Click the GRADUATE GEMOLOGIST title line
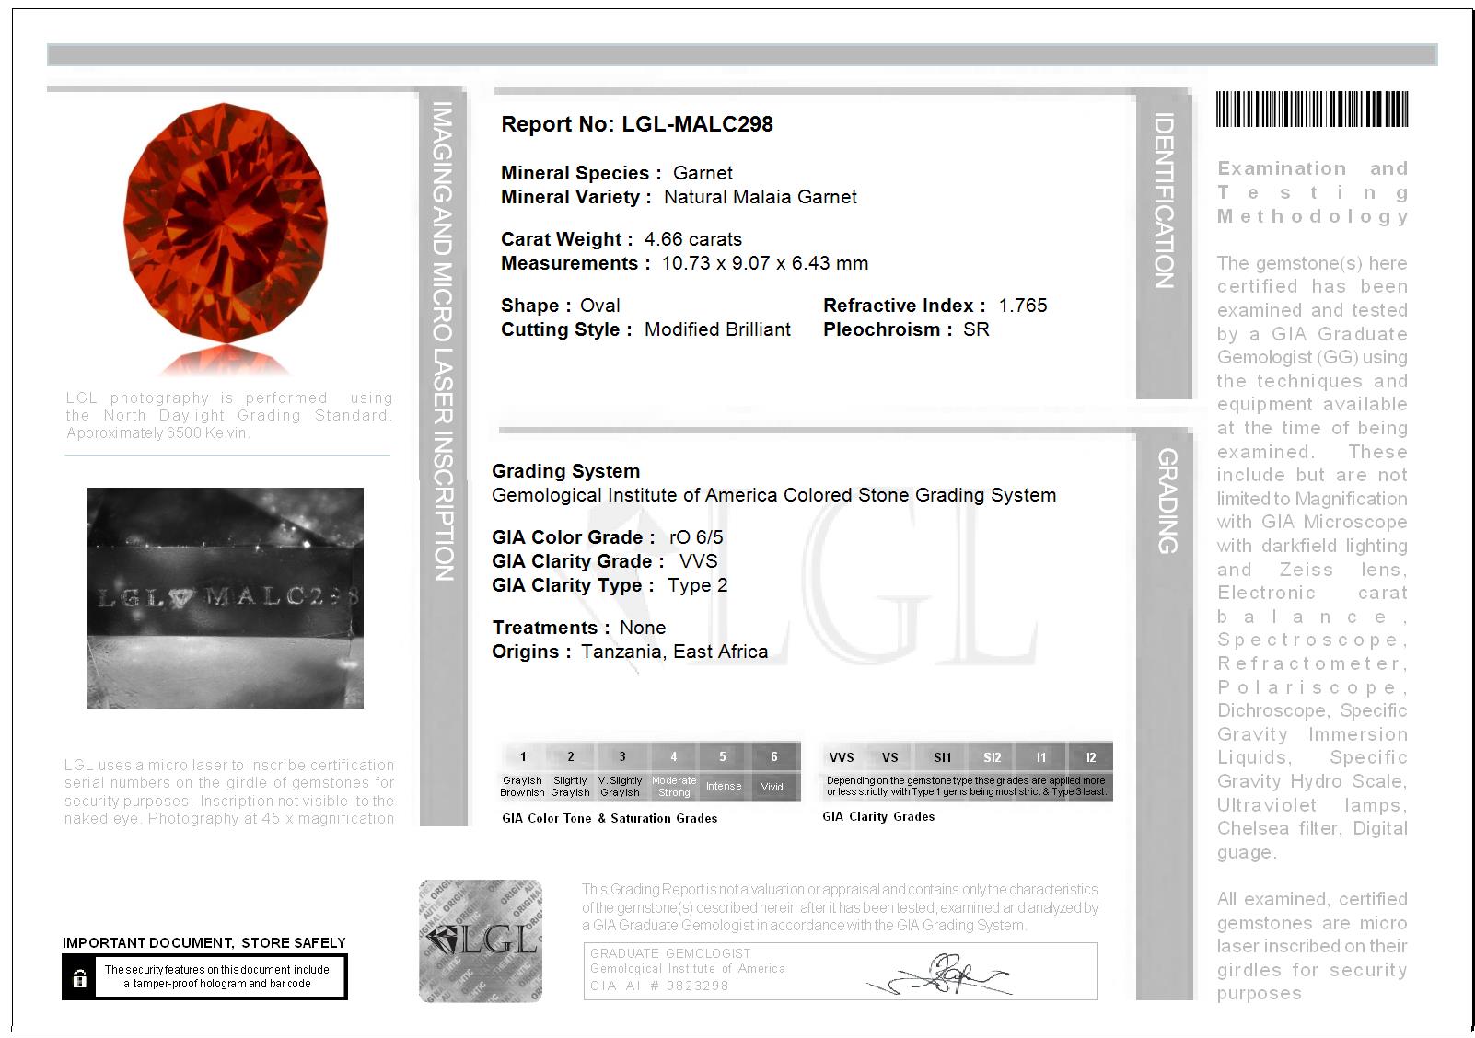The width and height of the screenshot is (1475, 1038). [x=670, y=953]
